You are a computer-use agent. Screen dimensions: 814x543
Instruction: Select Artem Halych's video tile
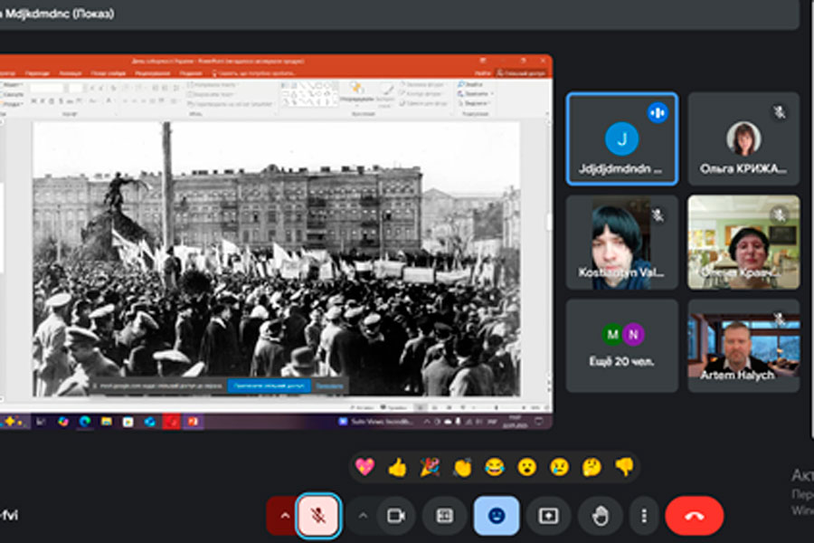pyautogui.click(x=743, y=346)
